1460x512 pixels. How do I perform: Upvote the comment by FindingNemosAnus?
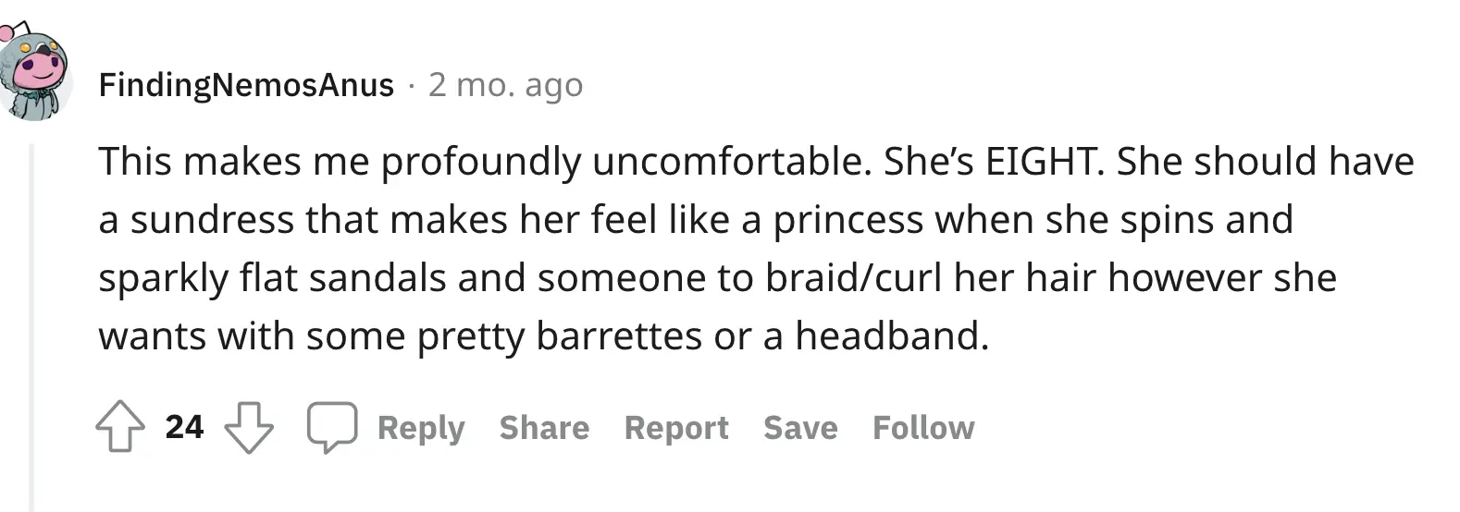(x=120, y=428)
